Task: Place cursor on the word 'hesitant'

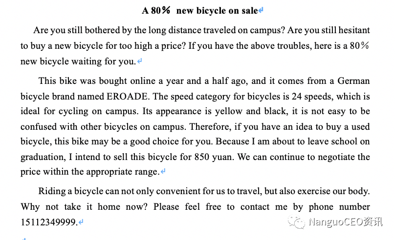Action: pyautogui.click(x=354, y=30)
